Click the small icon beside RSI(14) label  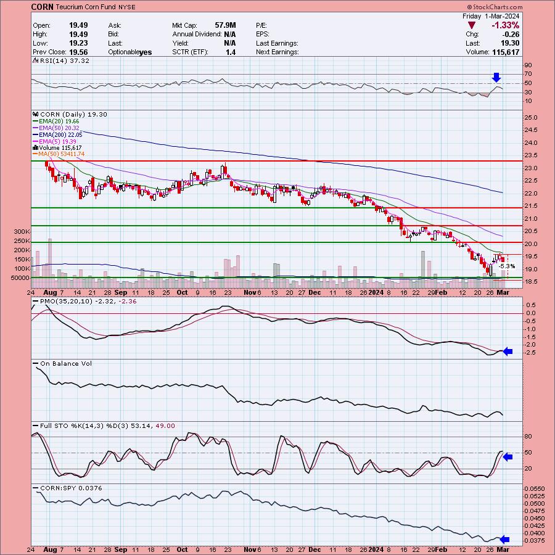coord(35,60)
